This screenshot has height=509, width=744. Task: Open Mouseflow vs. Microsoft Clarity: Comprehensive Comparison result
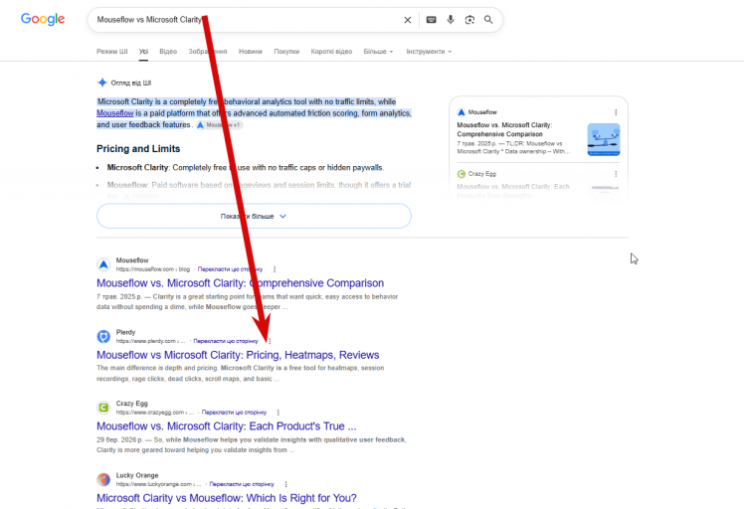pyautogui.click(x=240, y=283)
